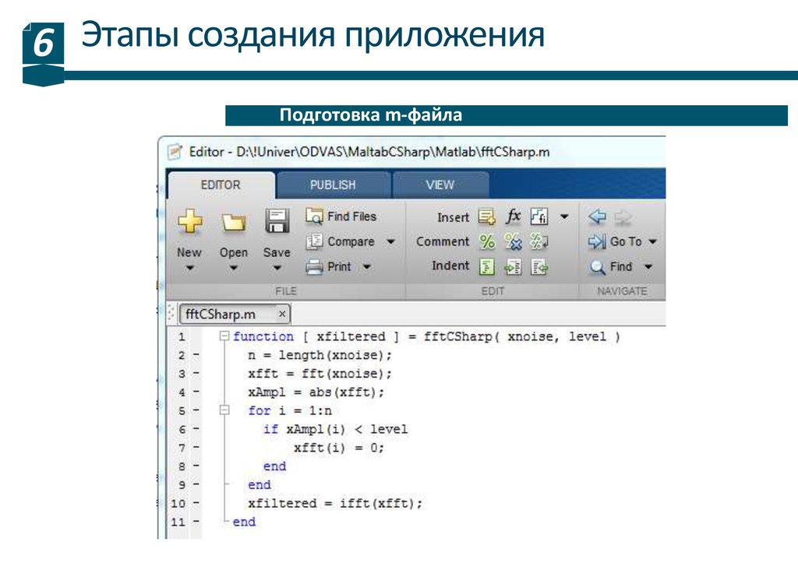Close the fftCSharp.m document tab

click(x=281, y=314)
